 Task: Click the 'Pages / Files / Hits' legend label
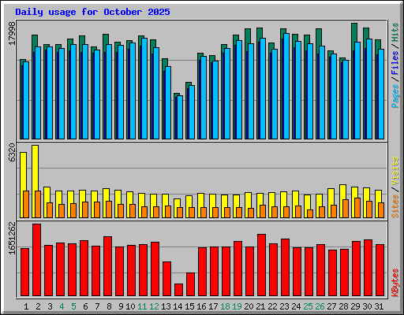pos(395,65)
